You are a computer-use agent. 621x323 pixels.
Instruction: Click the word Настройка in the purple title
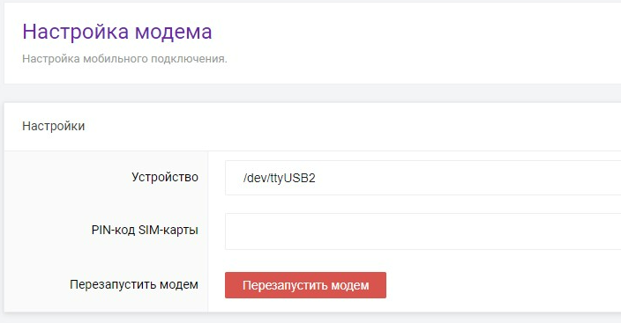click(77, 32)
